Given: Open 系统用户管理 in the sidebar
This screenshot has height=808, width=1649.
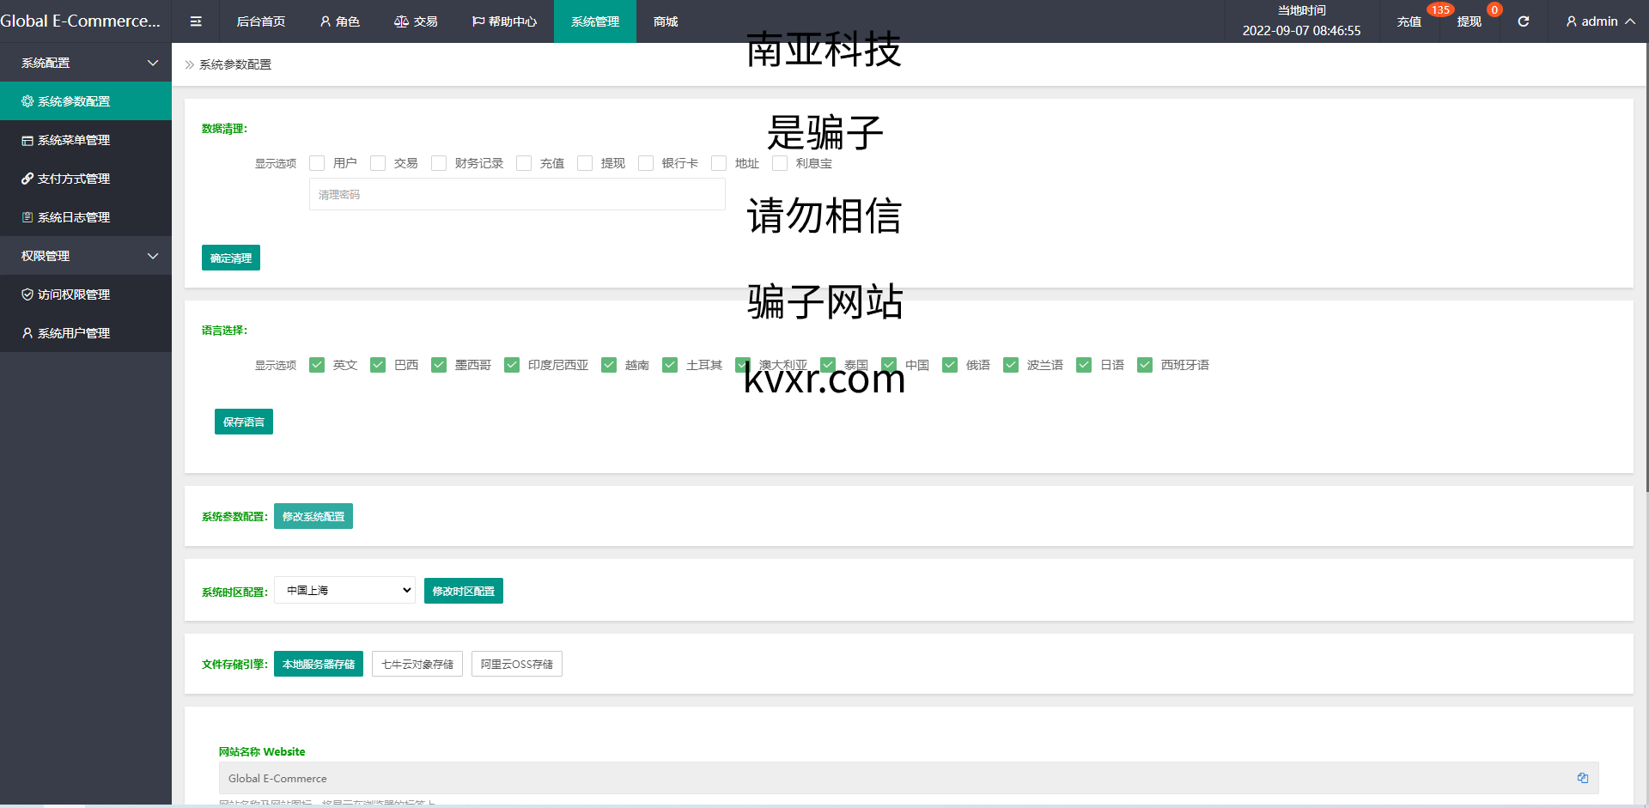Looking at the screenshot, I should (86, 333).
